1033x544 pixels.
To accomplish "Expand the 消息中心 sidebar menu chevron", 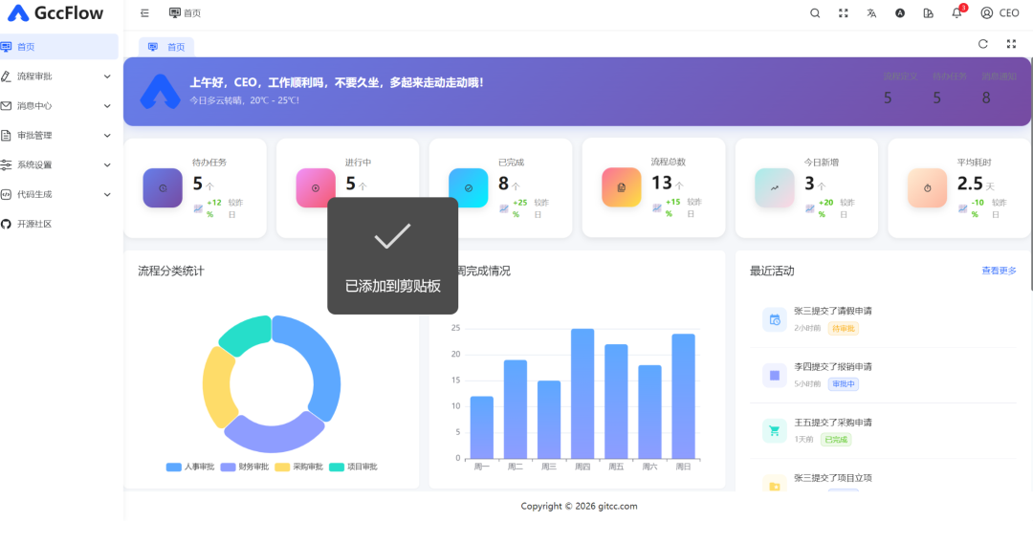I will click(x=107, y=106).
